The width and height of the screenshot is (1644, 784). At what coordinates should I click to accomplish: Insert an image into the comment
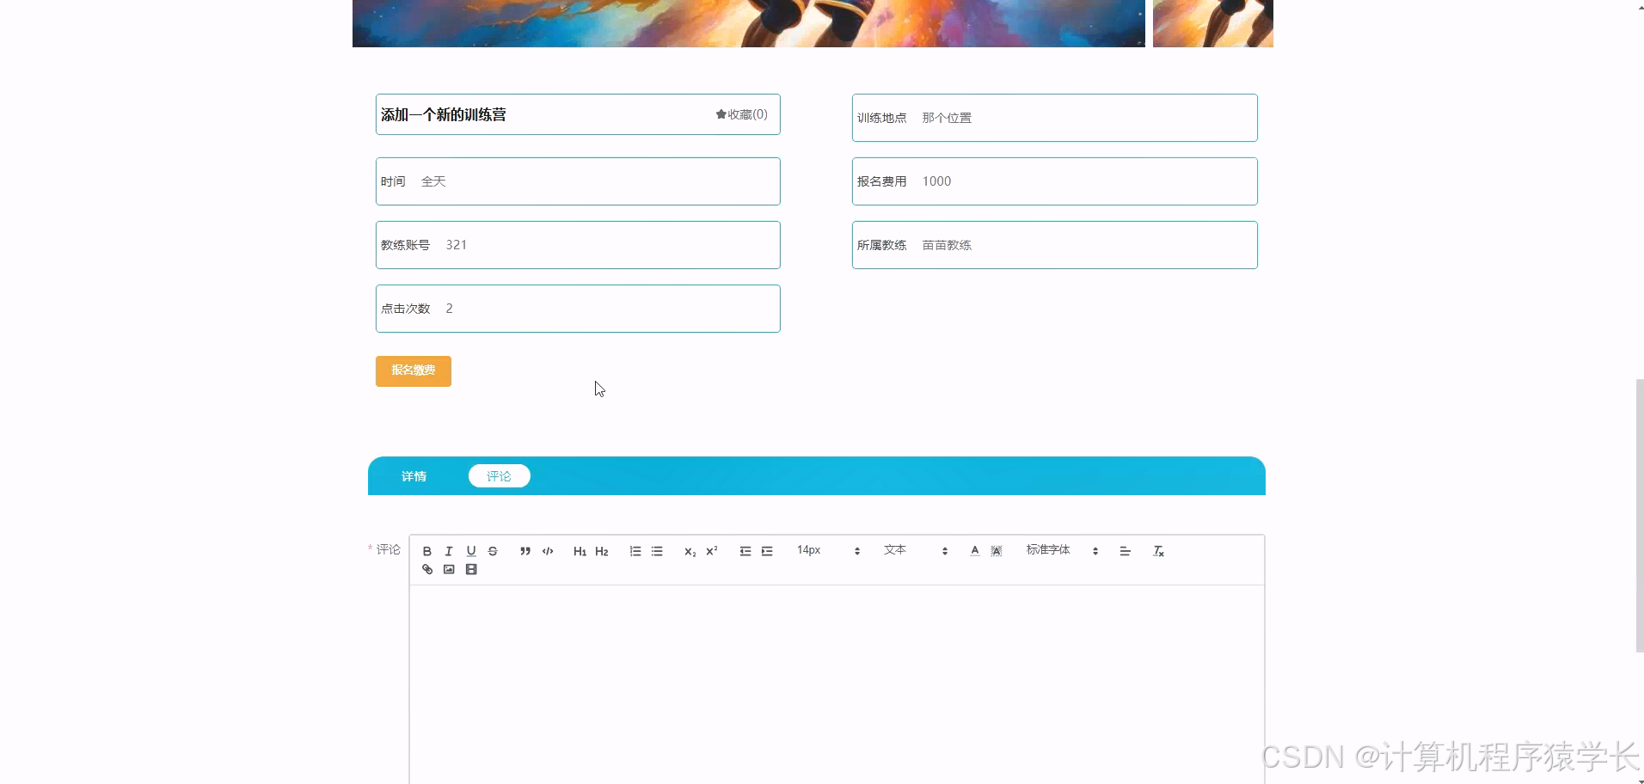pos(449,568)
